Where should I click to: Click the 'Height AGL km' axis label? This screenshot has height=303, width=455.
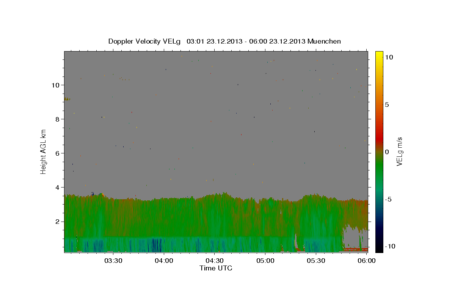(x=44, y=151)
